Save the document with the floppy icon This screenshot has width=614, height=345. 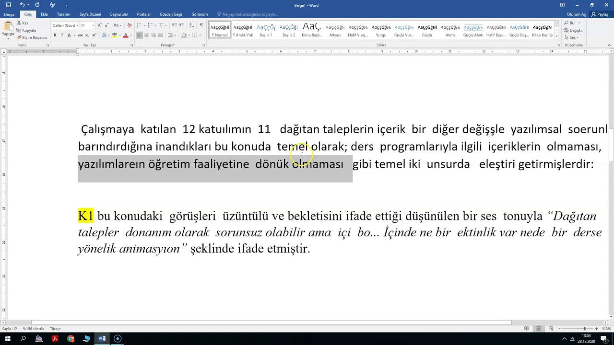tap(8, 5)
